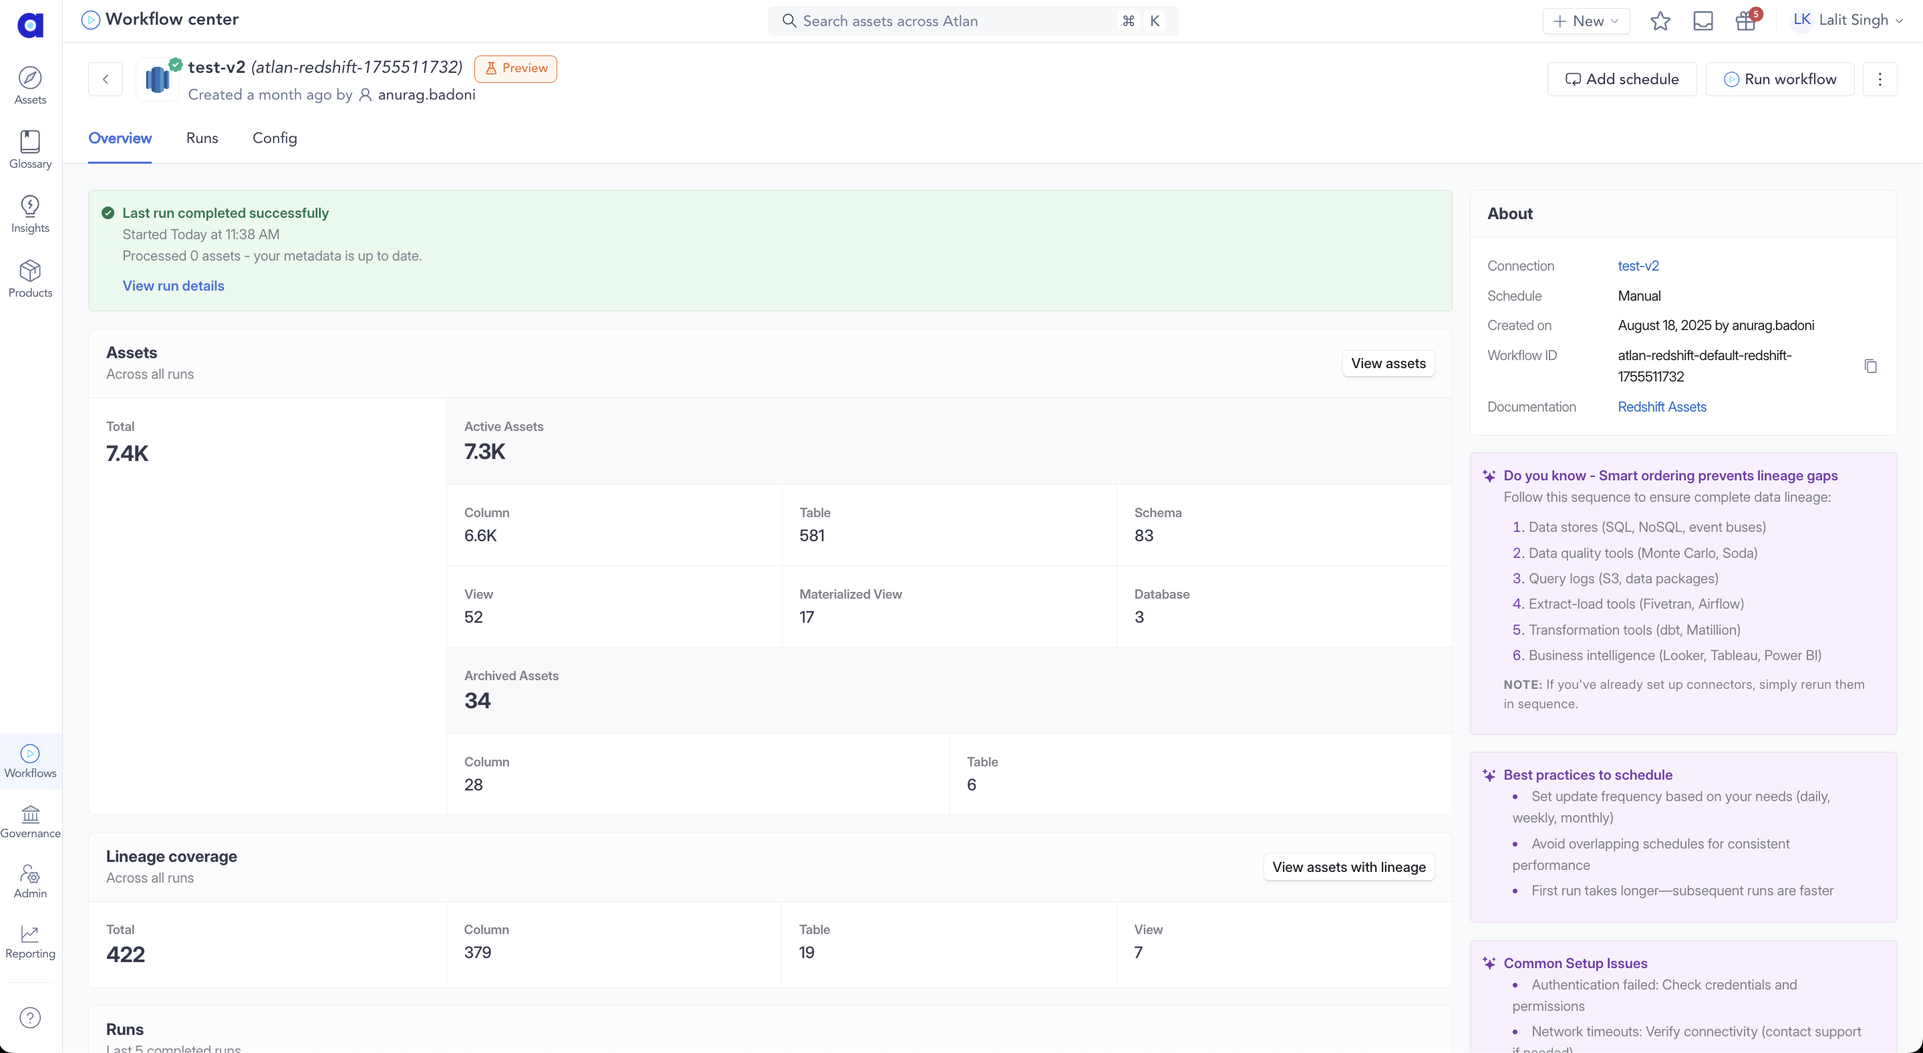The height and width of the screenshot is (1053, 1923).
Task: Click the archived Column count 28
Action: tap(473, 785)
